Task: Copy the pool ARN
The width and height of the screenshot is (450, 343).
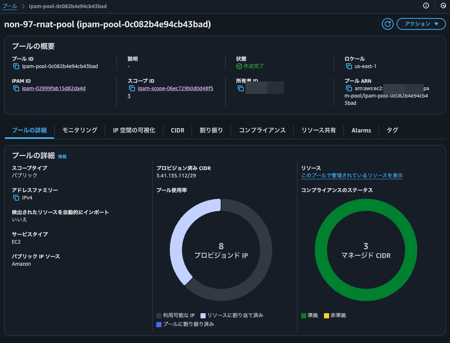Action: (348, 88)
